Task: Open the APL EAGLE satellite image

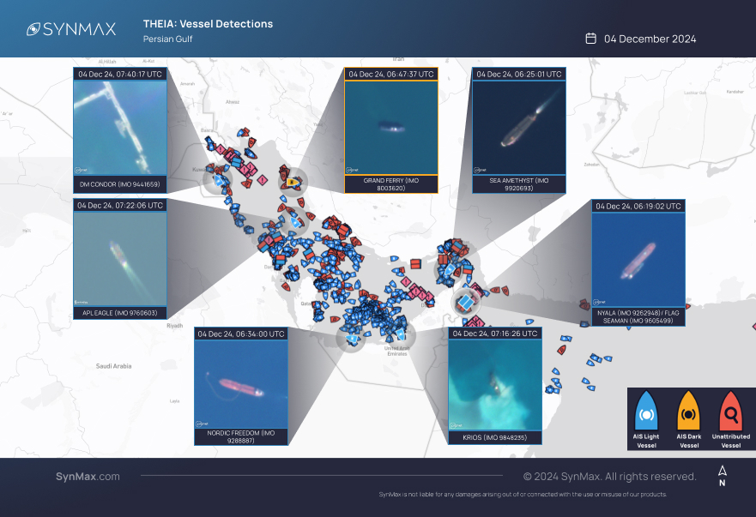Action: (120, 259)
